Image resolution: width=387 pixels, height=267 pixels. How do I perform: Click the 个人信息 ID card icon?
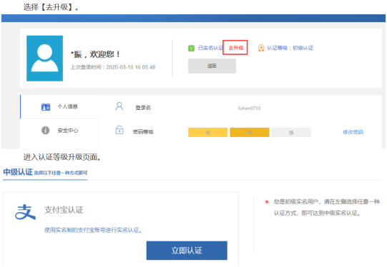pos(46,107)
